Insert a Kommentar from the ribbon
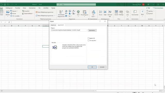The width and height of the screenshot is (165, 93). tap(135, 13)
